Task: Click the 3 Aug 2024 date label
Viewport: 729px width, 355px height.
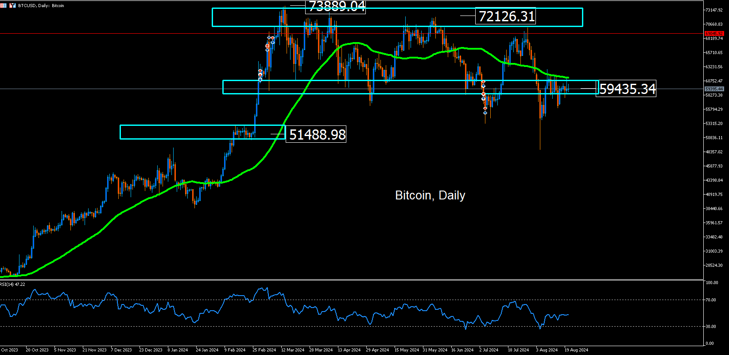Action: (547, 350)
